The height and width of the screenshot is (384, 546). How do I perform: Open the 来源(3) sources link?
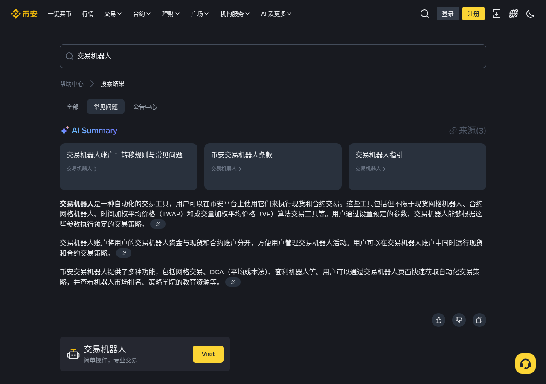point(468,131)
